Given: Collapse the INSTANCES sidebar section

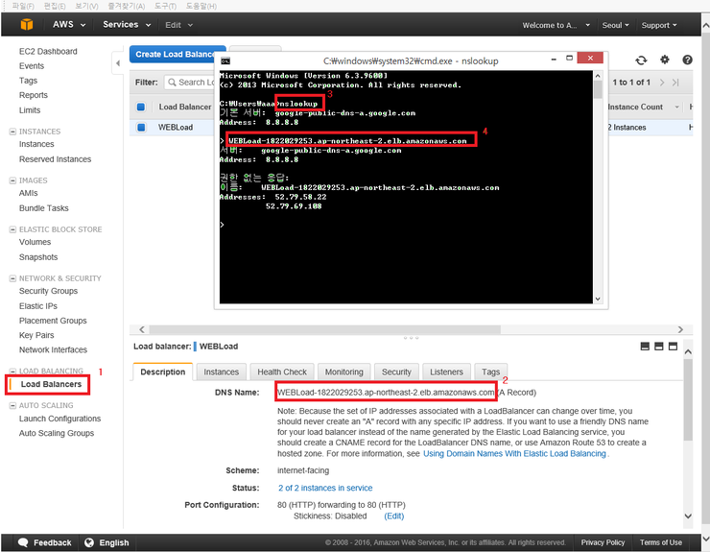Looking at the screenshot, I should [12, 132].
